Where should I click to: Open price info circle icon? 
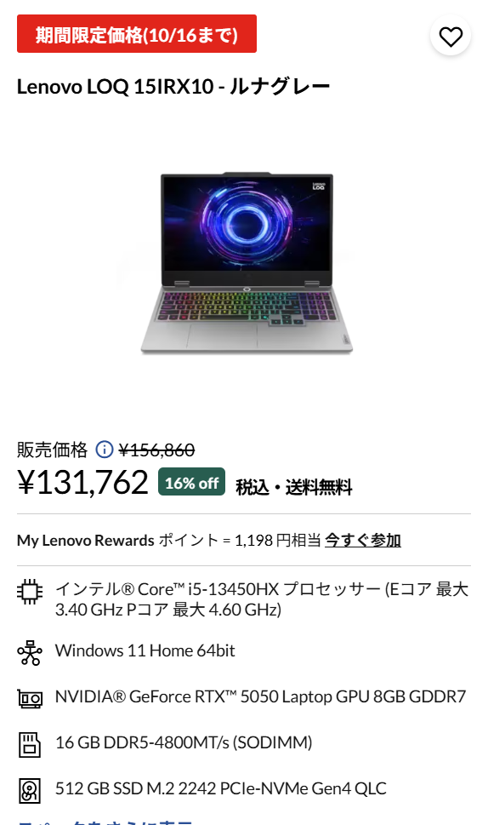pos(104,450)
